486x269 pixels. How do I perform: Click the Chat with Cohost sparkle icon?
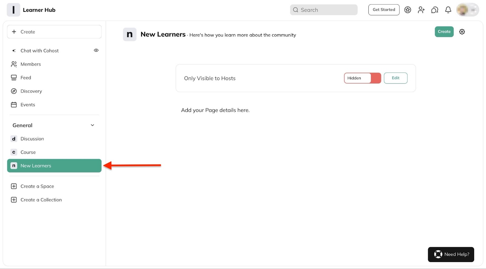point(14,51)
